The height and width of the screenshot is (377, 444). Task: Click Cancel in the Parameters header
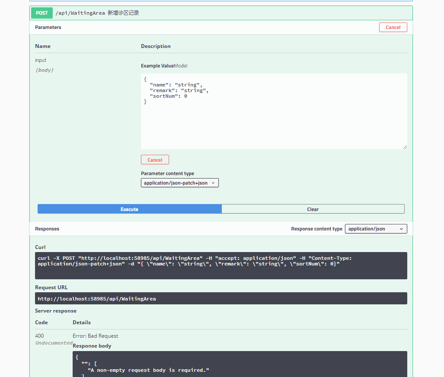(x=393, y=27)
